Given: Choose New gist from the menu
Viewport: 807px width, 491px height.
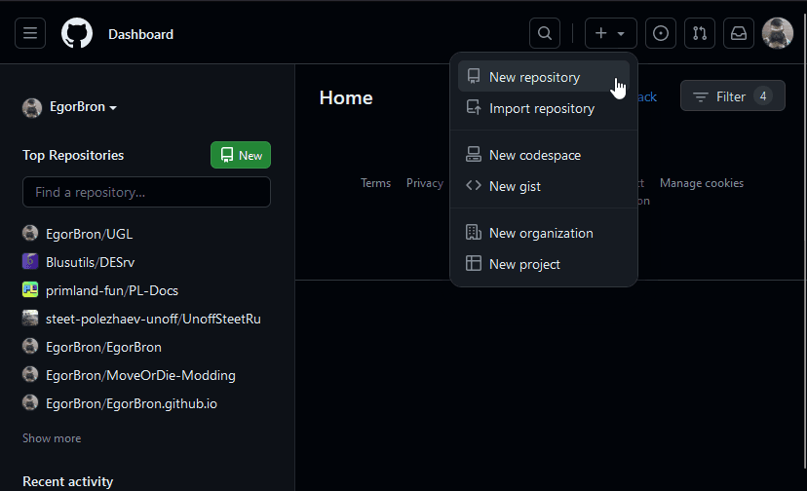Looking at the screenshot, I should (x=515, y=186).
